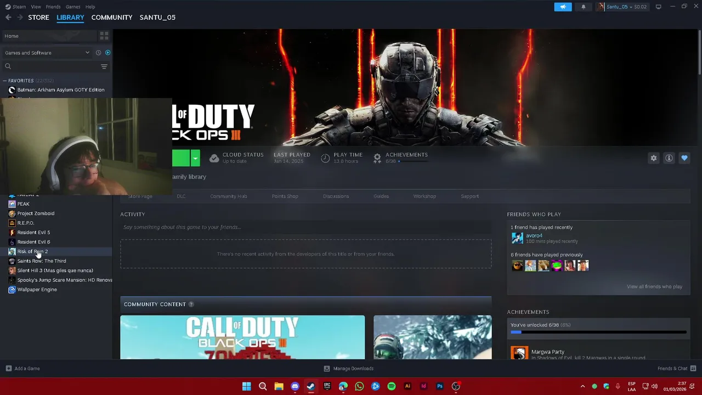
Task: Open the snowy soldier community thumbnail
Action: tap(433, 337)
